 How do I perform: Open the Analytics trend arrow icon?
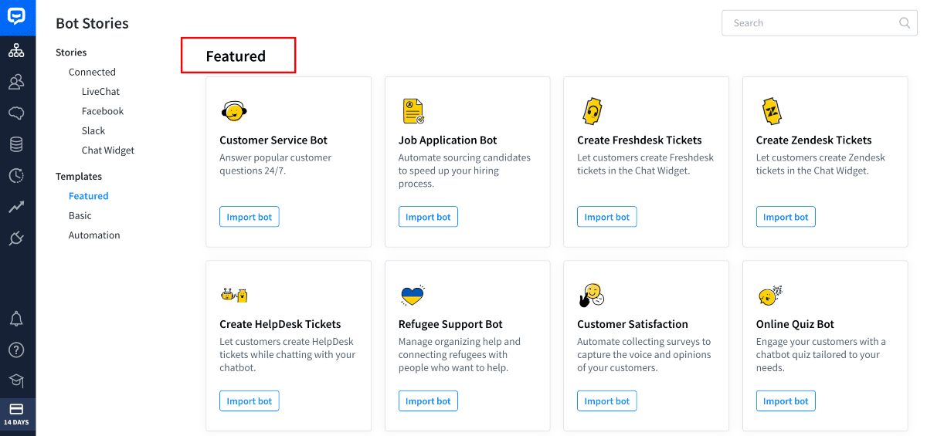16,207
